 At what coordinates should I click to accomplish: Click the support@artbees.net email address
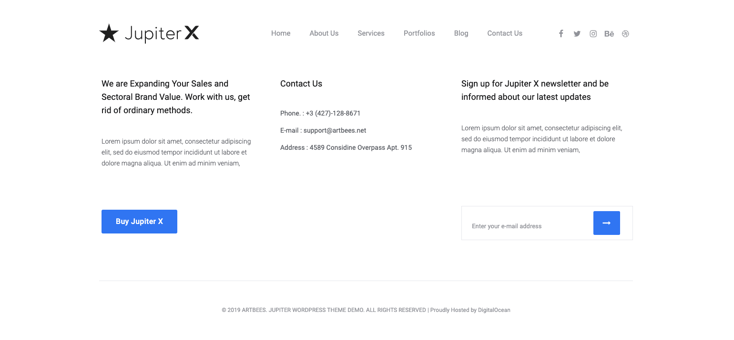pos(335,130)
